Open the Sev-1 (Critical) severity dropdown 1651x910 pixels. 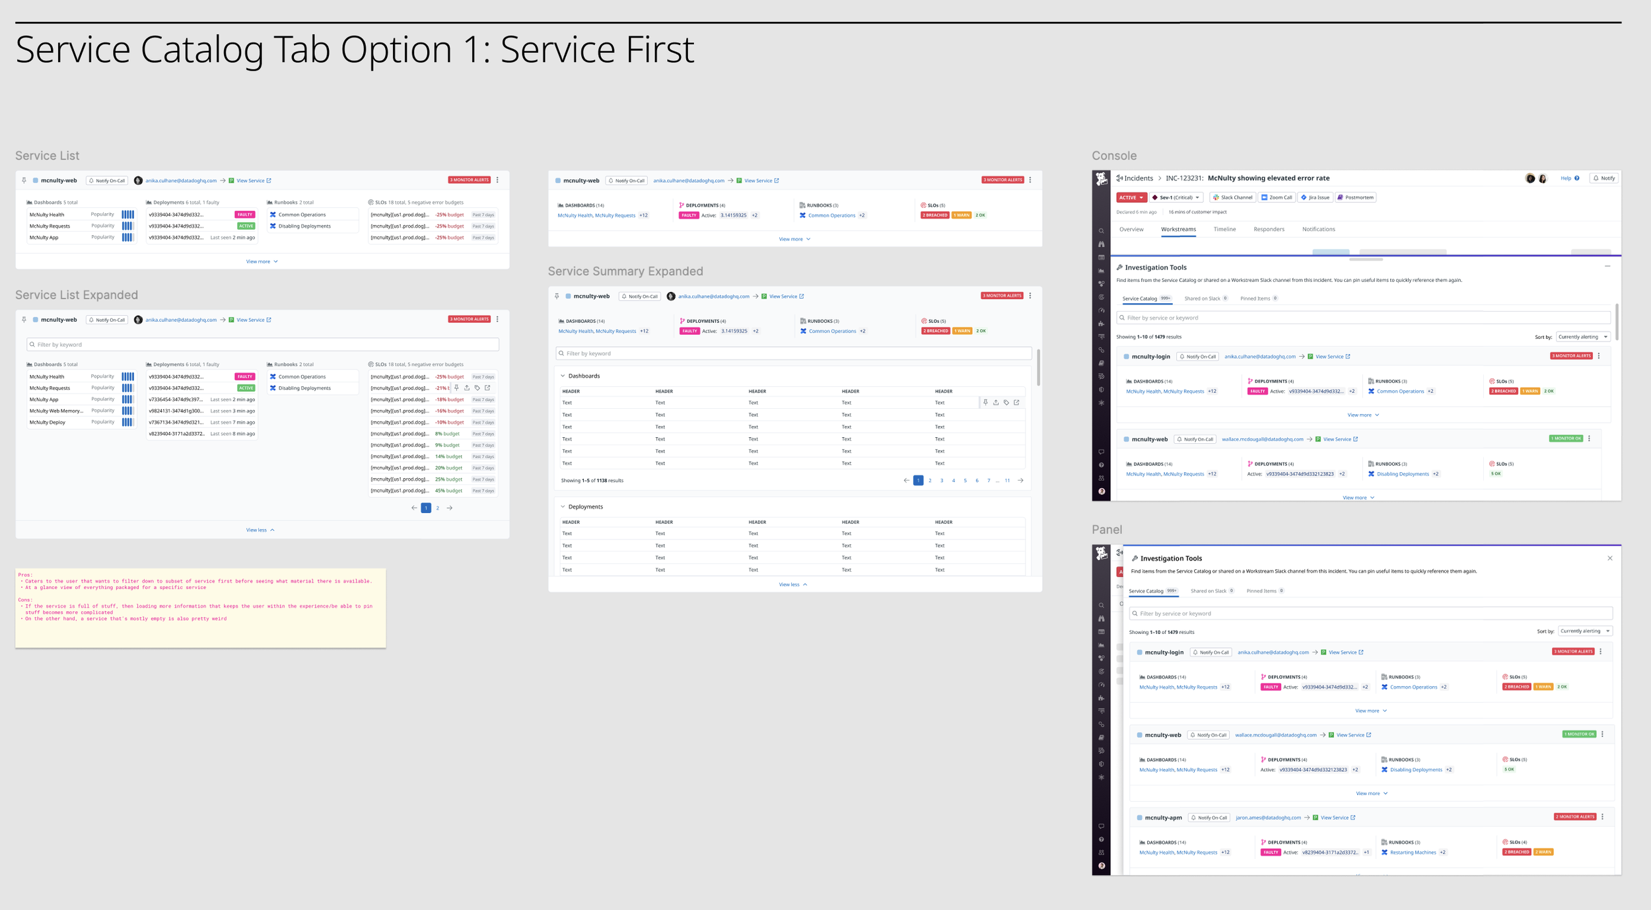(x=1177, y=197)
